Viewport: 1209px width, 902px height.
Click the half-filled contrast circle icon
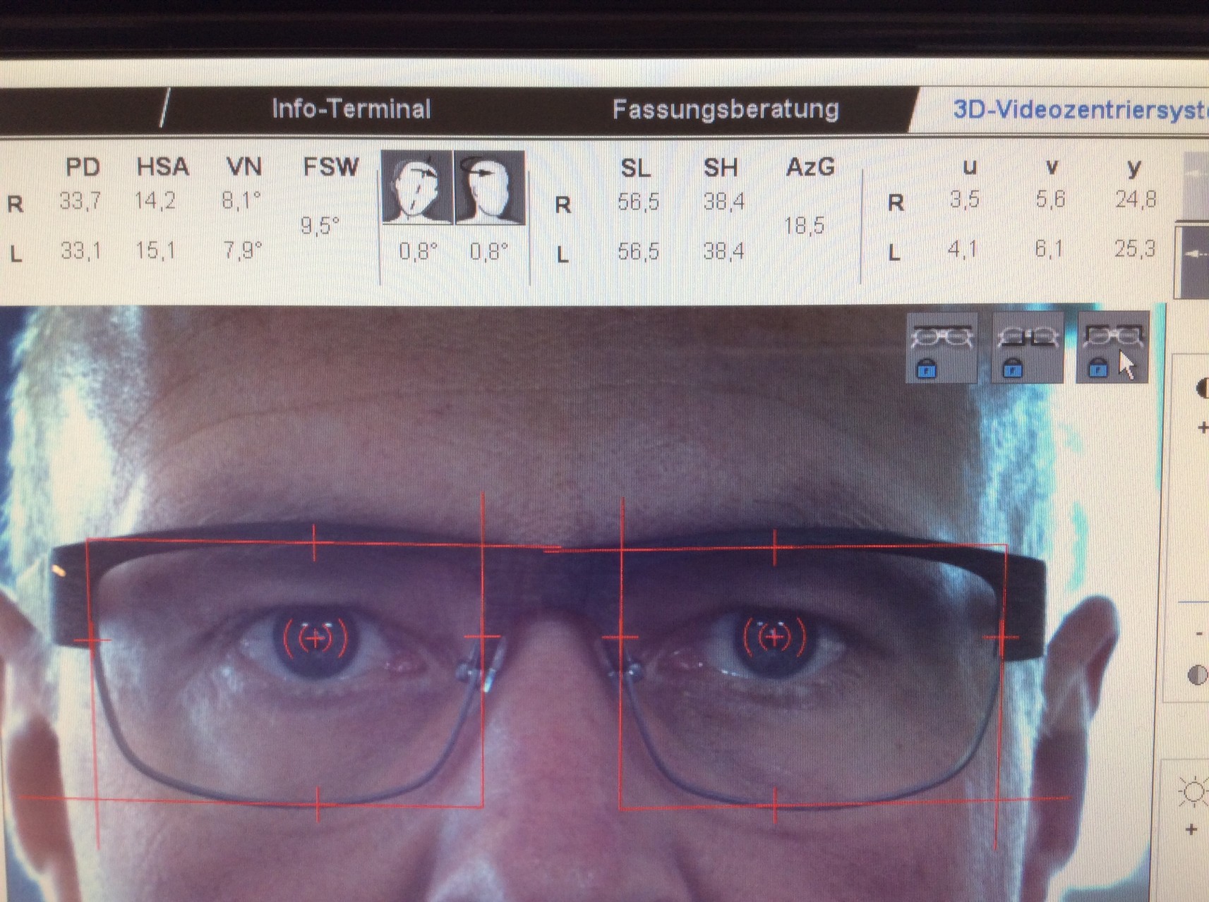[1197, 675]
